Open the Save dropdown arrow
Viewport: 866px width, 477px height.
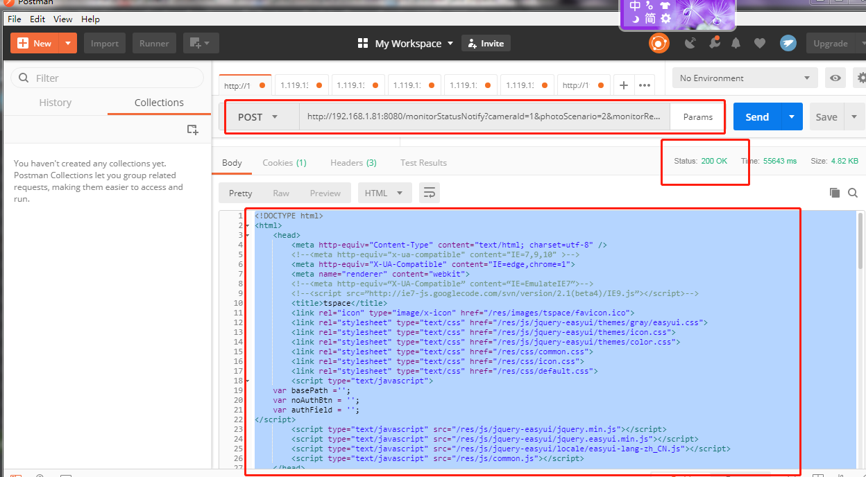coord(854,116)
